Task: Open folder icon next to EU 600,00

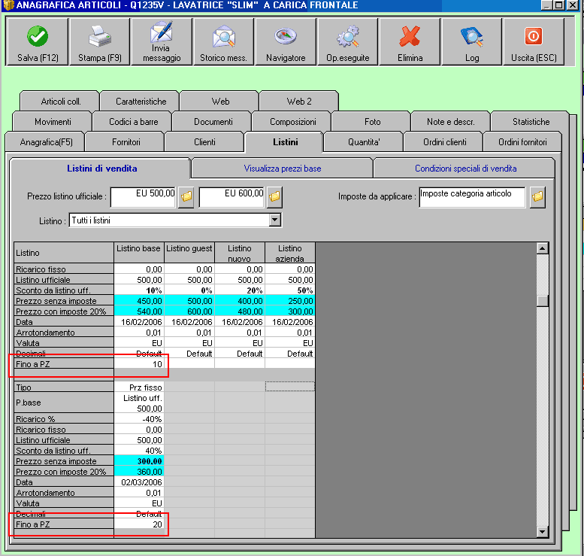Action: [x=274, y=196]
